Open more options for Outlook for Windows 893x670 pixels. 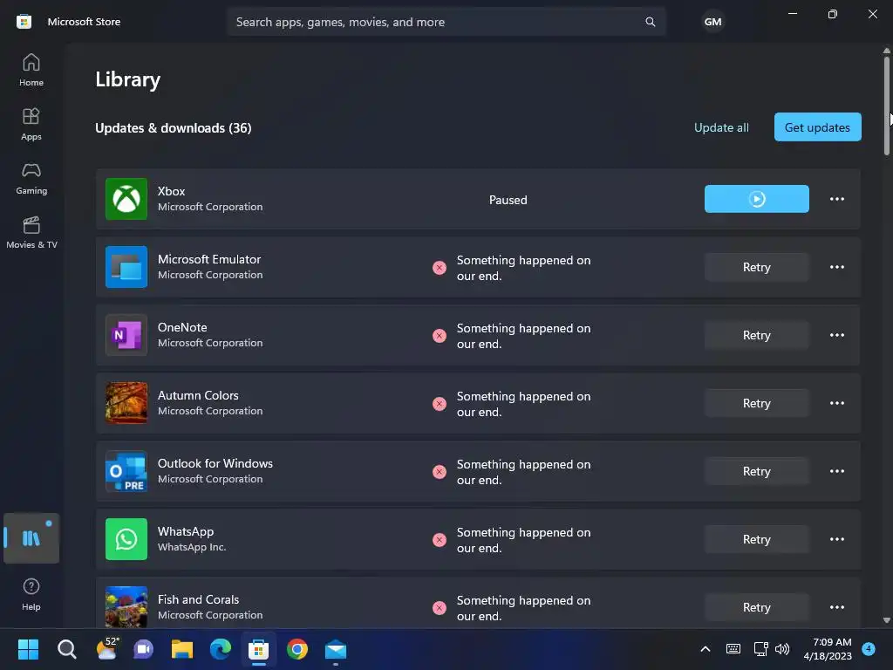coord(836,471)
